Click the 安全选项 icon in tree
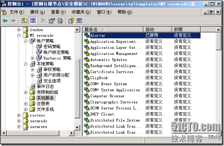 point(39,81)
